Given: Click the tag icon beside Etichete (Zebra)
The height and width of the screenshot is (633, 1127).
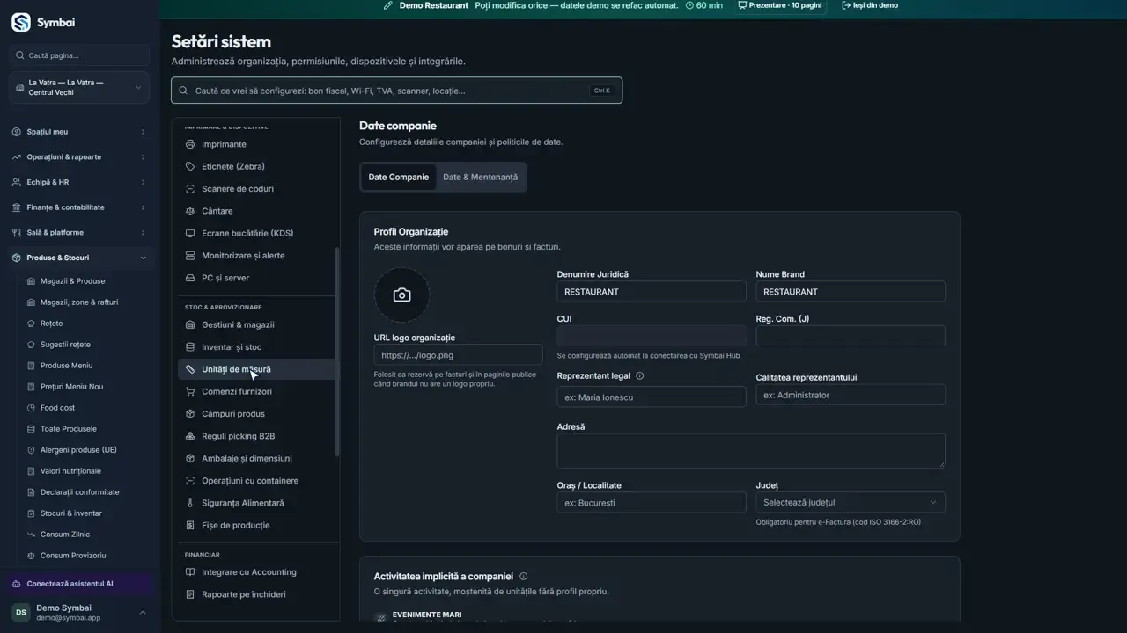Looking at the screenshot, I should (x=190, y=166).
